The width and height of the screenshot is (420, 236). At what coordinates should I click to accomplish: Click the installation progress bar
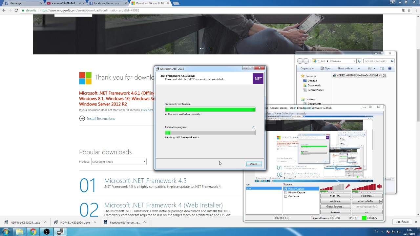pos(210,133)
